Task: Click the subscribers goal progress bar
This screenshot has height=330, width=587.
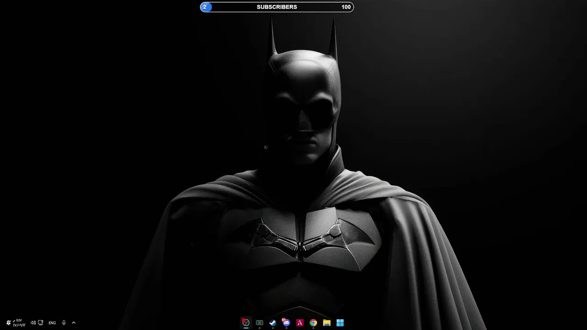Action: [277, 7]
